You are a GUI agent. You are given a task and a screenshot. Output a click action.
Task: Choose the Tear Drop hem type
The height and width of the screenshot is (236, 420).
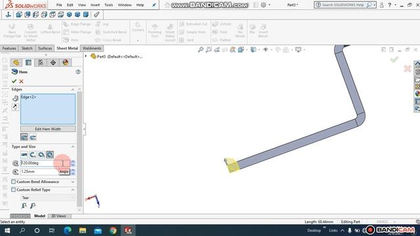(x=41, y=155)
